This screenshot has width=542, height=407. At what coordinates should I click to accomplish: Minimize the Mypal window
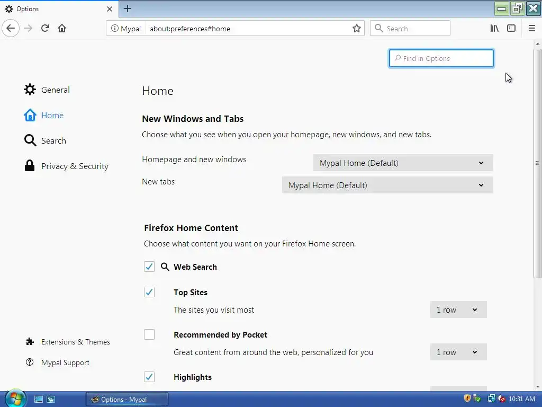502,8
